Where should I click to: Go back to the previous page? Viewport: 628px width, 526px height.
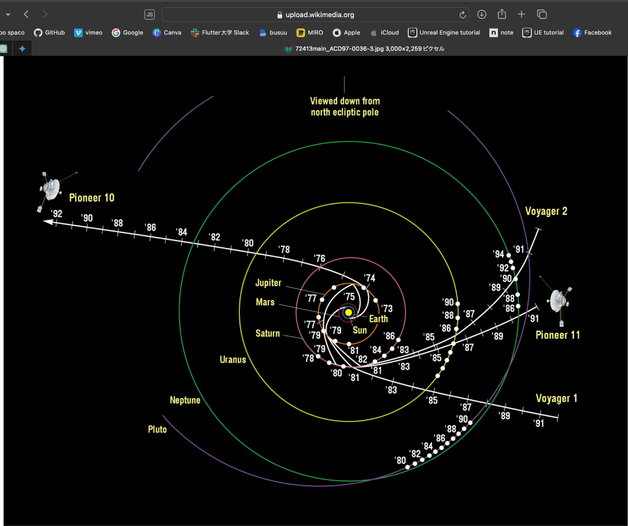(26, 14)
